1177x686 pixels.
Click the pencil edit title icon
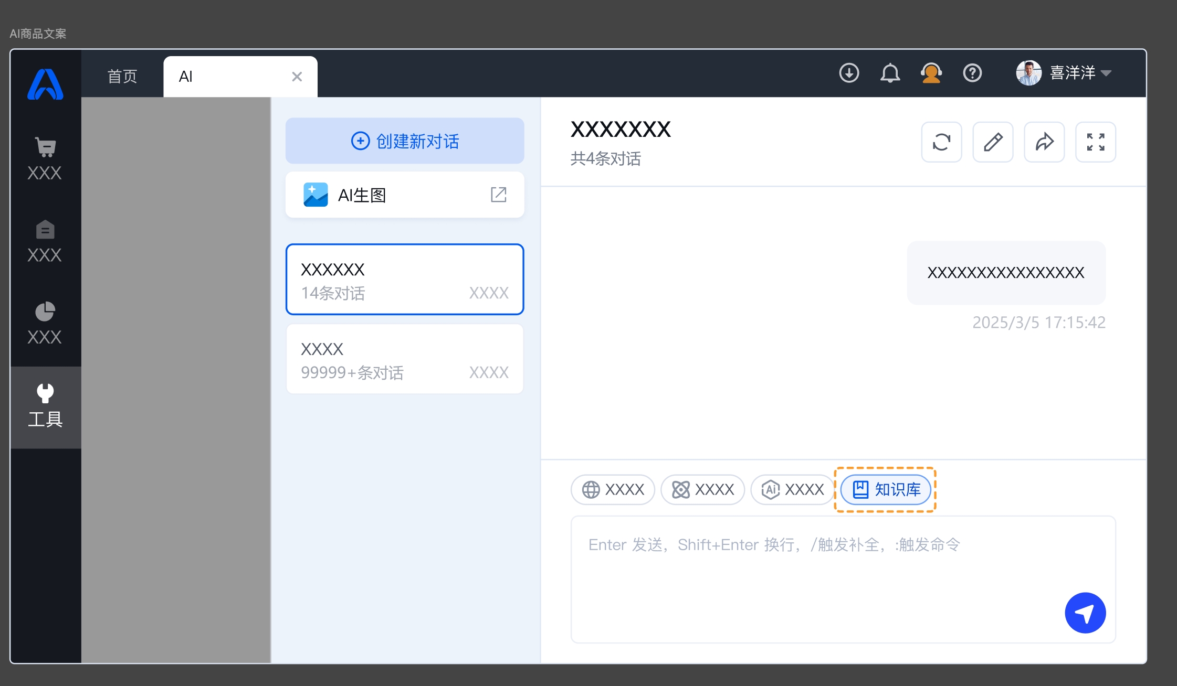coord(993,142)
